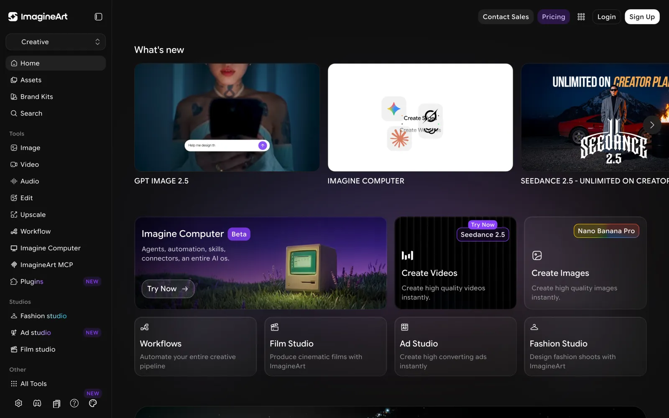The image size is (669, 418).
Task: Open Assets in the sidebar
Action: (x=56, y=80)
